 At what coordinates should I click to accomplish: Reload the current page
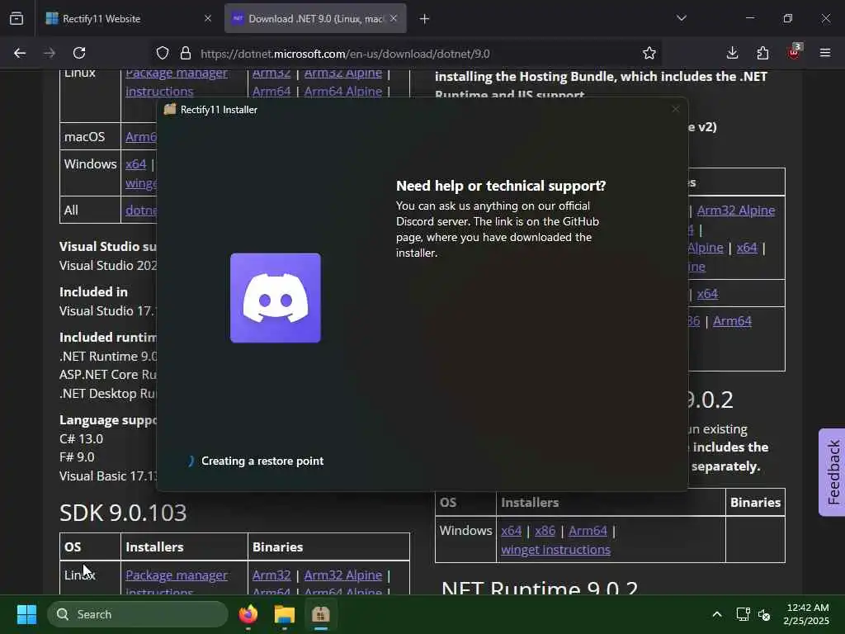pos(79,53)
